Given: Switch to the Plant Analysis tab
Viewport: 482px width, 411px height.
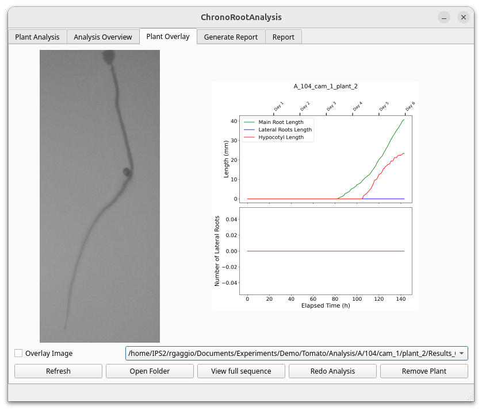Looking at the screenshot, I should [x=37, y=37].
